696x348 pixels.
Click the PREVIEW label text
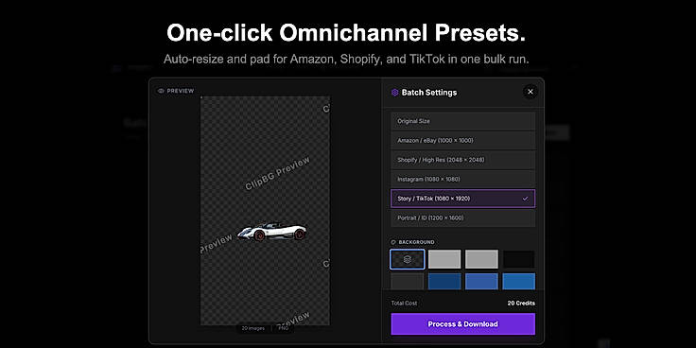click(x=181, y=91)
